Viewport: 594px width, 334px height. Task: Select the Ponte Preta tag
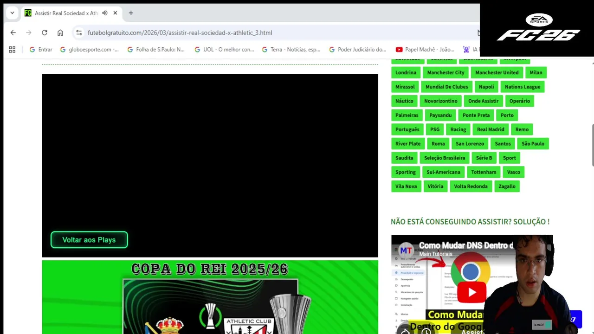pos(476,115)
